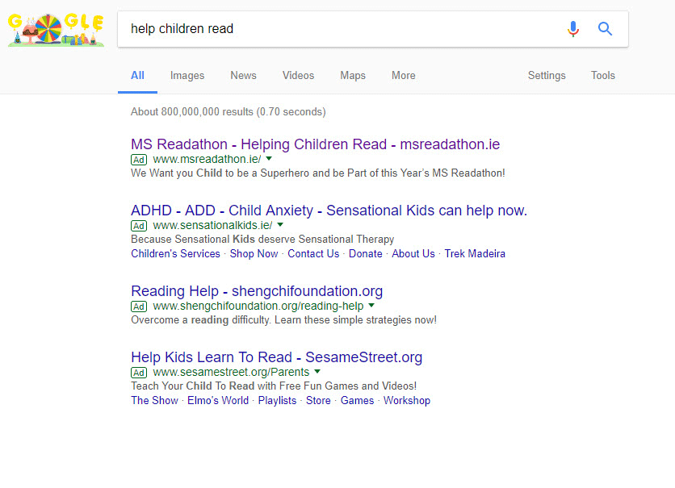Open the arrow after sesamestreet.org/Parents URL

pos(317,372)
